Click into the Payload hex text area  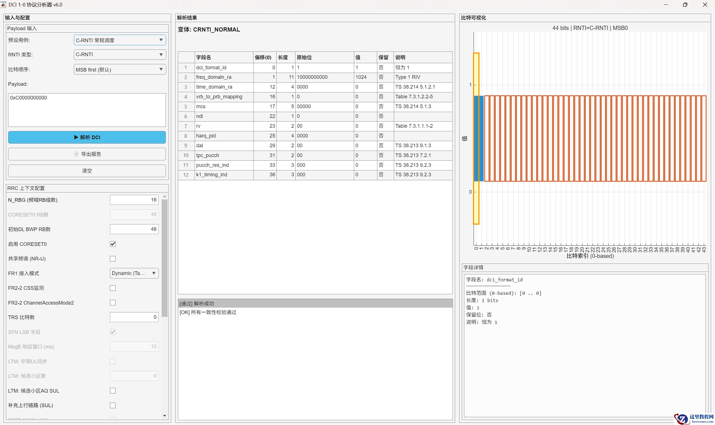click(87, 110)
